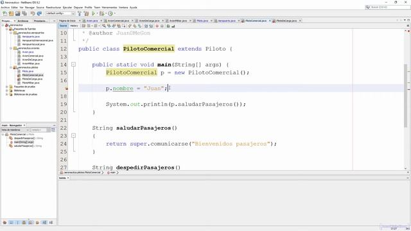411x231 pixels.
Task: Click the Undo toolbar icon
Action: 33,13
